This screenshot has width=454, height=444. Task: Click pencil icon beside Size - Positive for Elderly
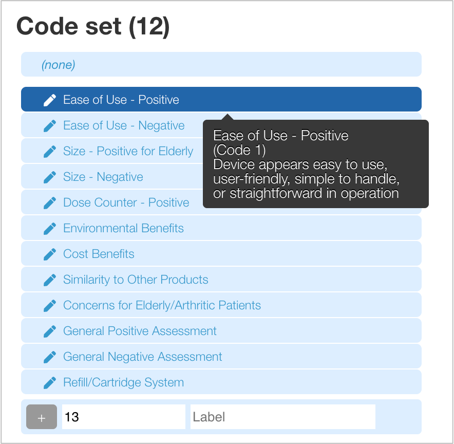(49, 152)
